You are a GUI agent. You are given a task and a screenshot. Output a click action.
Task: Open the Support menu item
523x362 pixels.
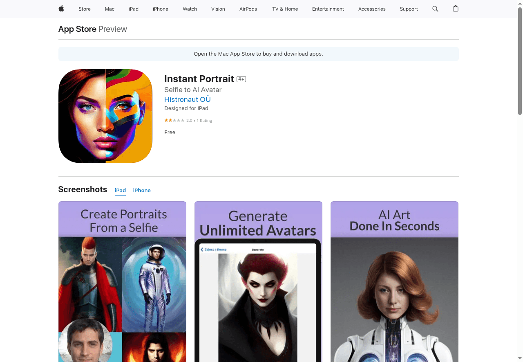[x=409, y=9]
